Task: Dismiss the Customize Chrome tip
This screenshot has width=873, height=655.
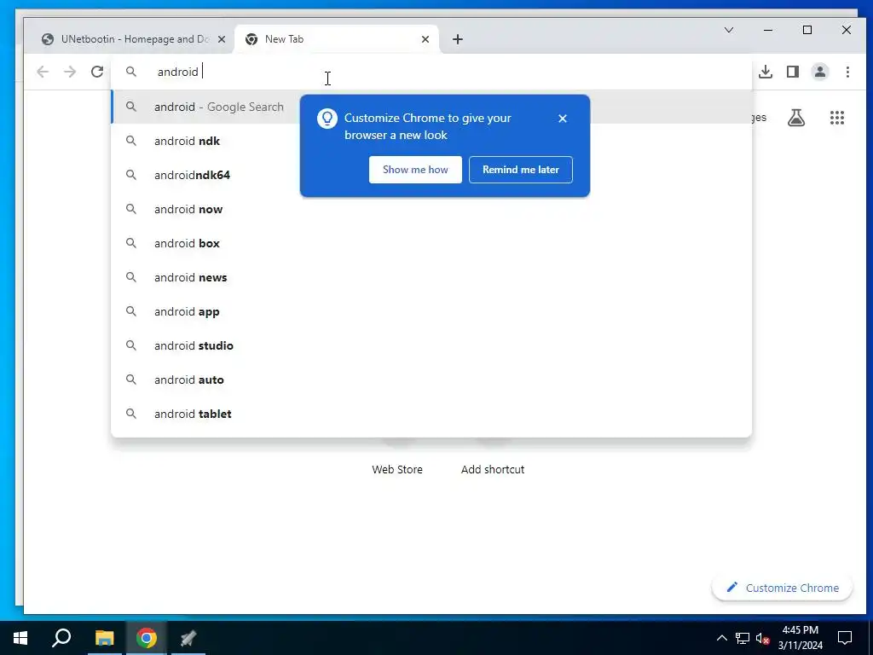Action: 563,118
